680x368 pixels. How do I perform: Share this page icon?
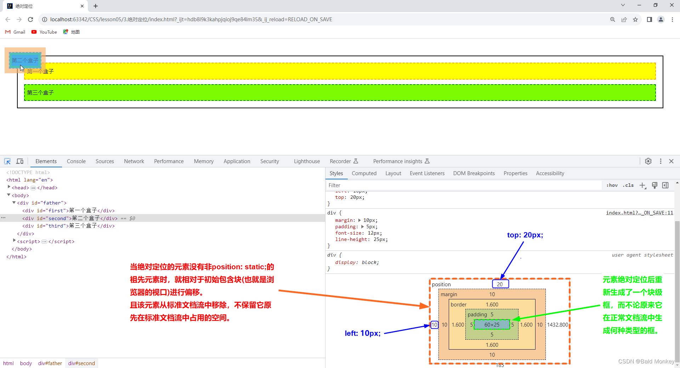click(x=624, y=19)
